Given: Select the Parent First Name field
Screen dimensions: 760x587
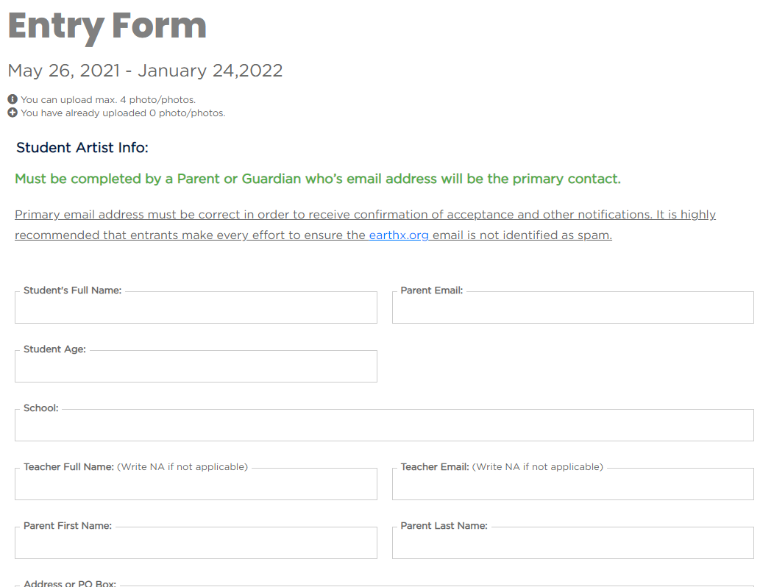Looking at the screenshot, I should tap(196, 544).
